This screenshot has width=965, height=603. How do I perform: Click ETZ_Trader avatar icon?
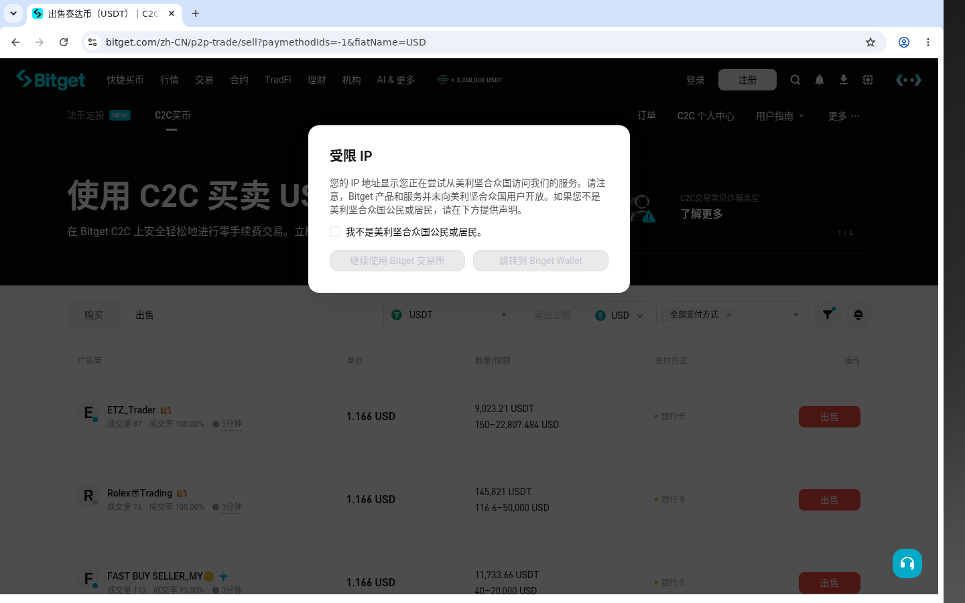pos(88,413)
